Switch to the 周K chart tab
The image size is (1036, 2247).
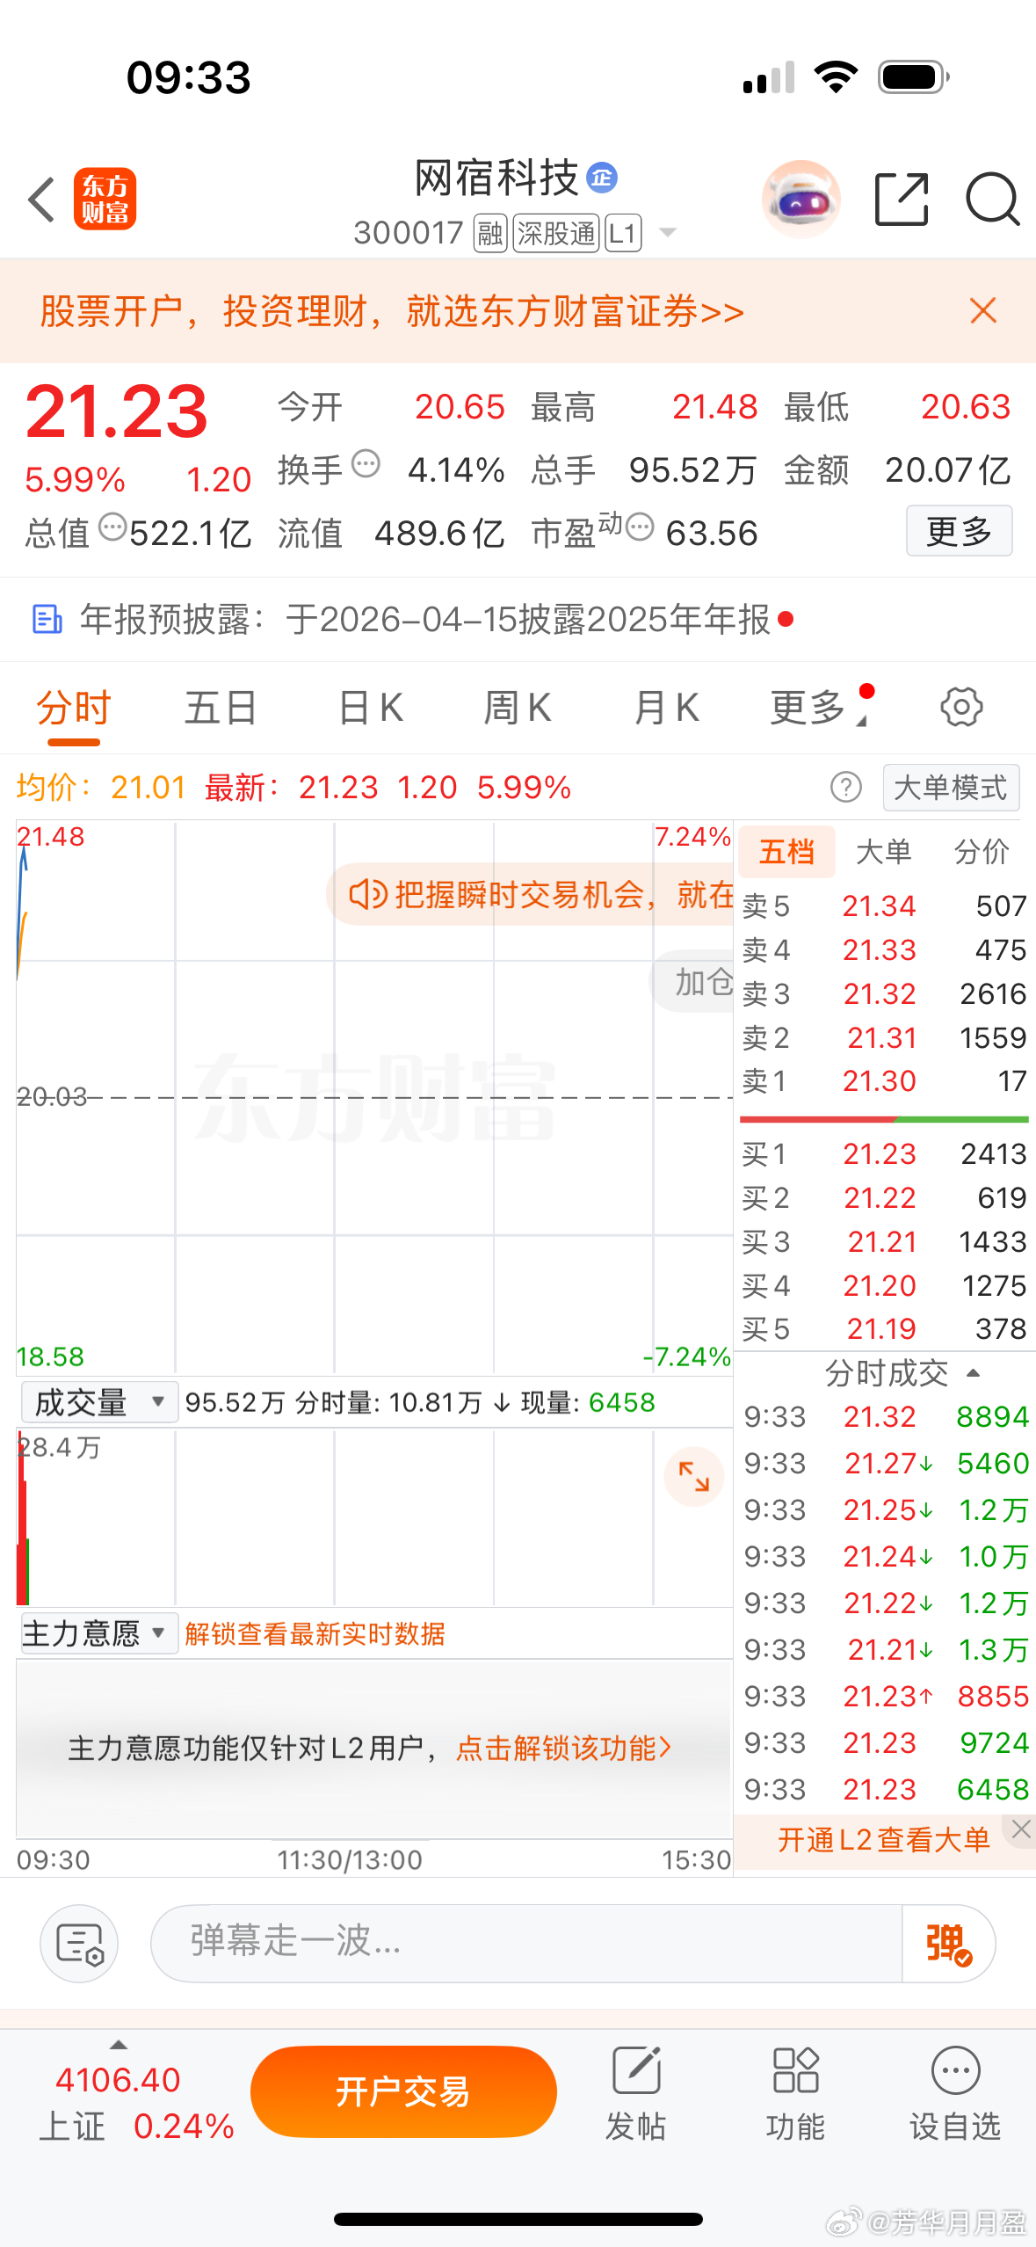(x=518, y=708)
